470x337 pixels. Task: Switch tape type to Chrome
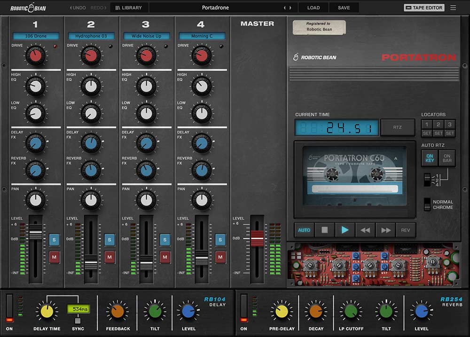pyautogui.click(x=427, y=207)
